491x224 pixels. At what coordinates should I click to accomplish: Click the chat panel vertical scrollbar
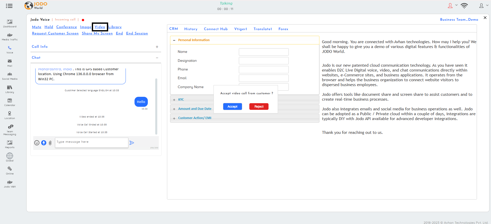[x=156, y=107]
